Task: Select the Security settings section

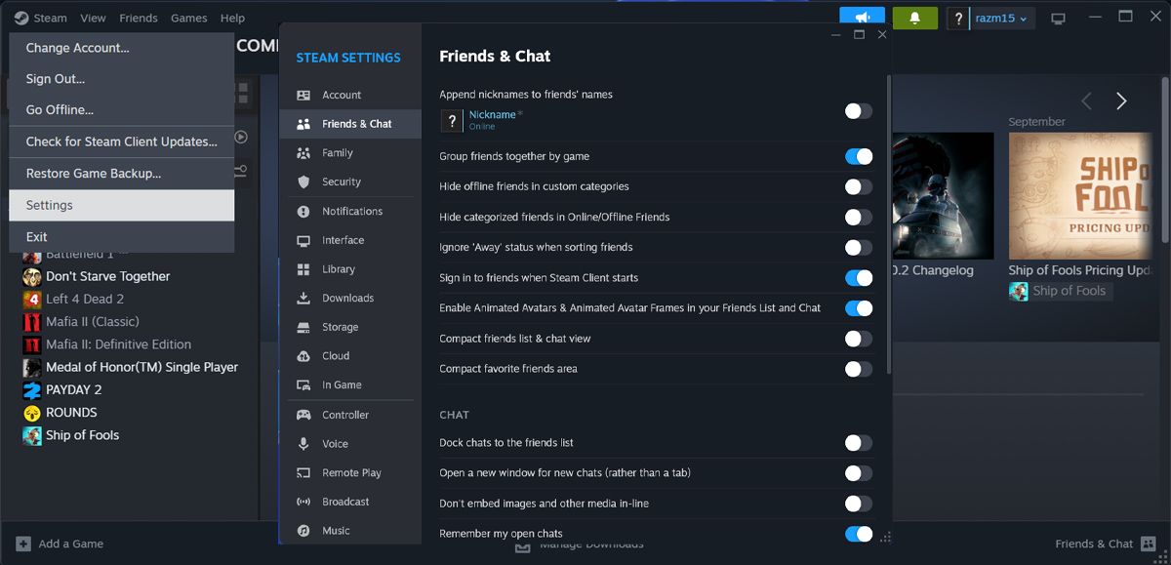Action: [342, 182]
